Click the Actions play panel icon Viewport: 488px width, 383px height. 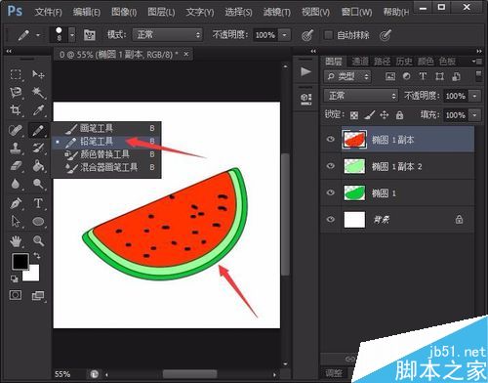click(x=305, y=71)
